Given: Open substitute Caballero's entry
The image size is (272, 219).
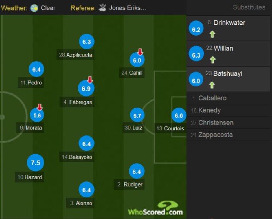Looking at the screenshot, I should [228, 98].
